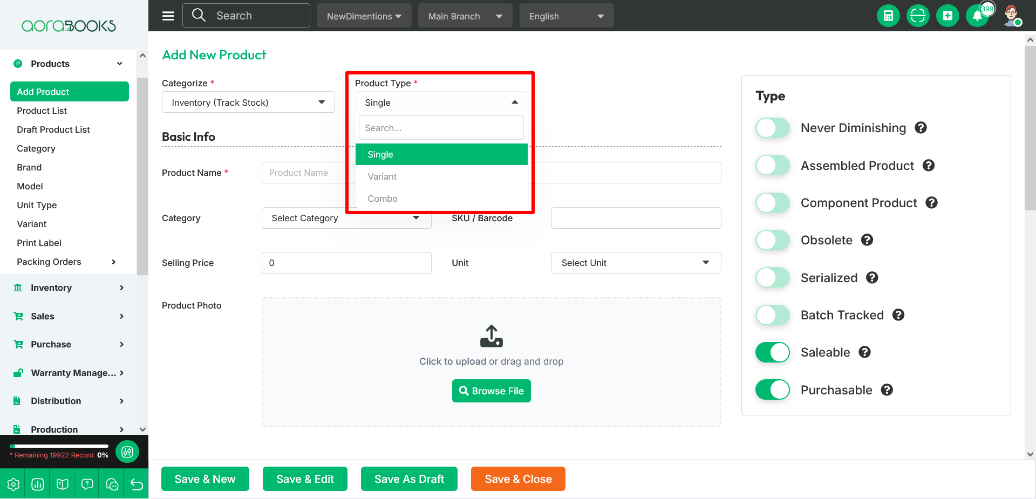Toggle the hamburger menu icon
This screenshot has height=499, width=1036.
tap(168, 16)
